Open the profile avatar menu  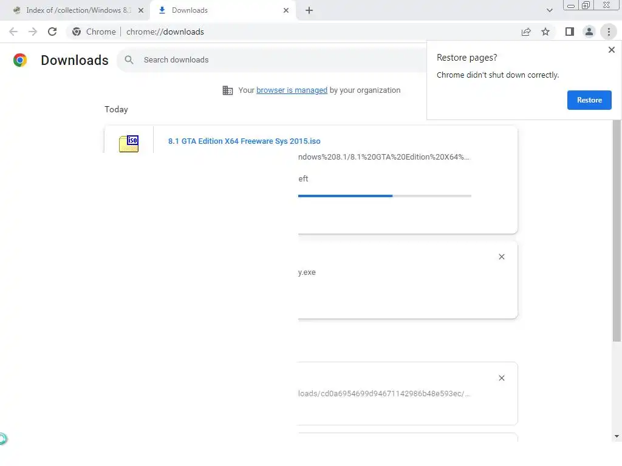[589, 32]
